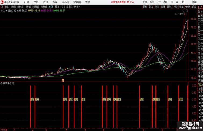Image resolution: width=203 pixels, height=131 pixels.
Task: Open the F10 company info
Action: pyautogui.click(x=175, y=7)
